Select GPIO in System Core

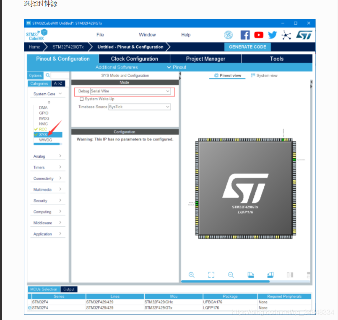point(44,113)
